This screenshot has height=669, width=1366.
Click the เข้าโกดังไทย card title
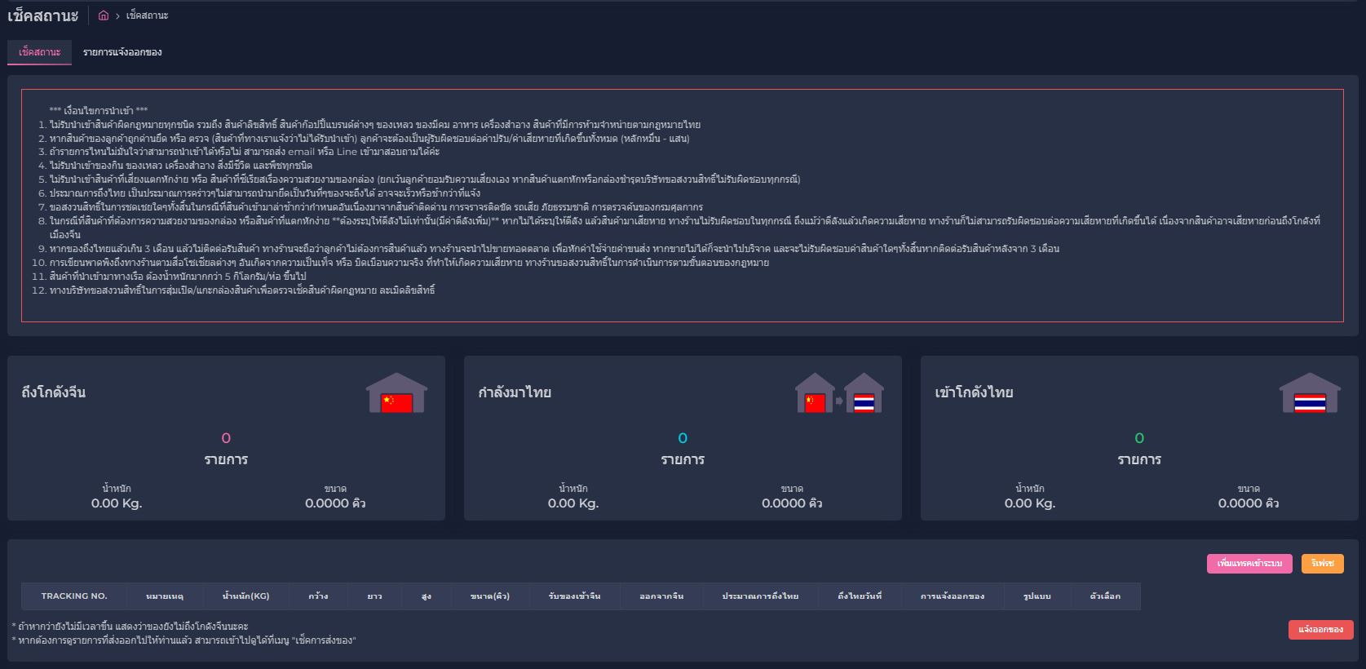974,392
